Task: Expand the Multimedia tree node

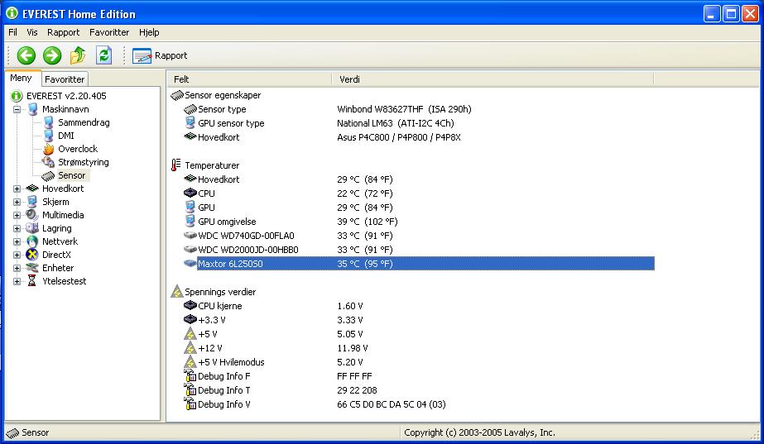Action: coord(17,215)
